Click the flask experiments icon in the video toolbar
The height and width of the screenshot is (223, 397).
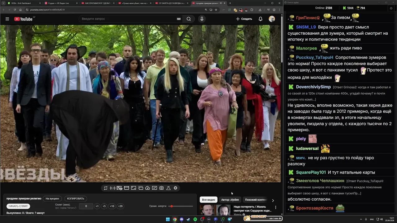168,188
